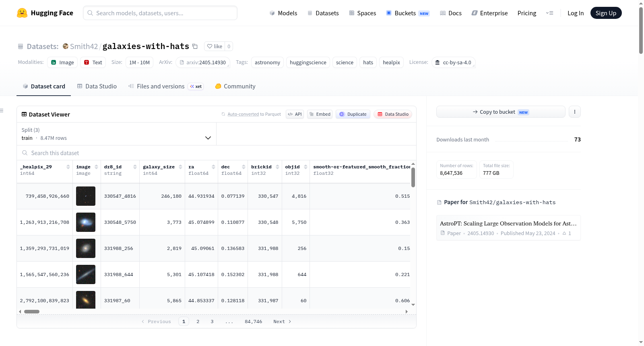644x346 pixels.
Task: Sort by the galaxy_size column
Action: pos(180,167)
